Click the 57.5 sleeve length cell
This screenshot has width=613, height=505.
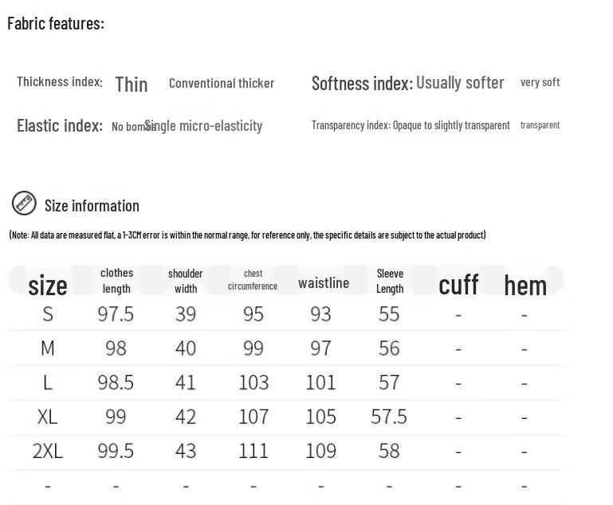click(x=389, y=416)
